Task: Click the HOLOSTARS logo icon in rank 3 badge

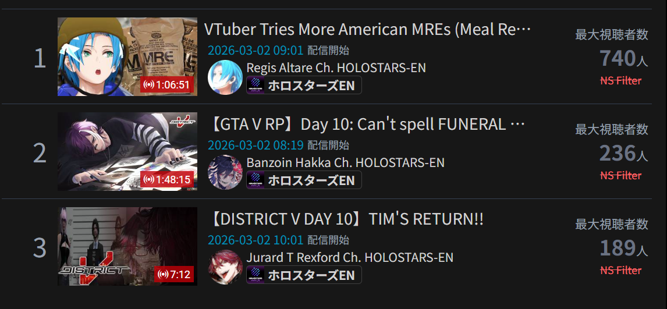Action: [256, 275]
